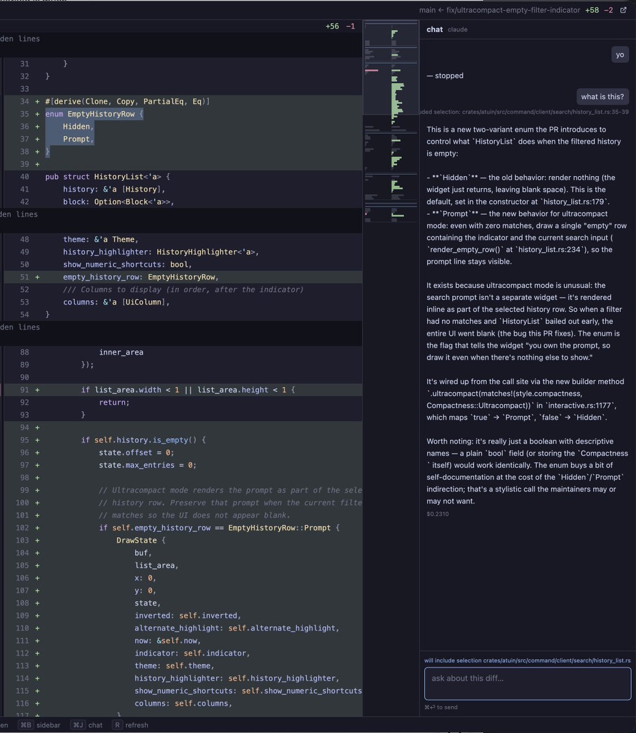Click line 50 'show_numeric_shortcuts: bool,'

coord(128,265)
